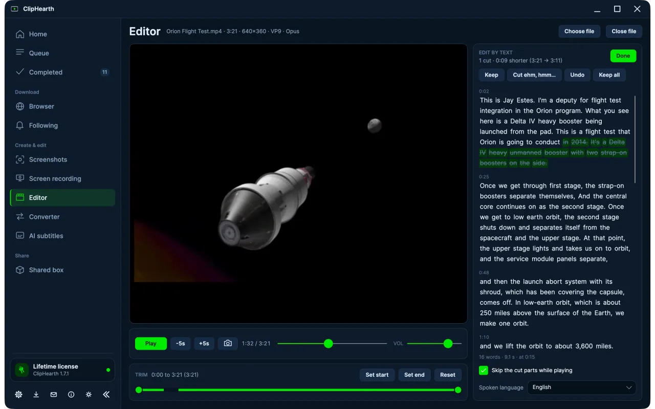Open the mail envelope icon
This screenshot has width=655, height=409.
click(x=54, y=395)
